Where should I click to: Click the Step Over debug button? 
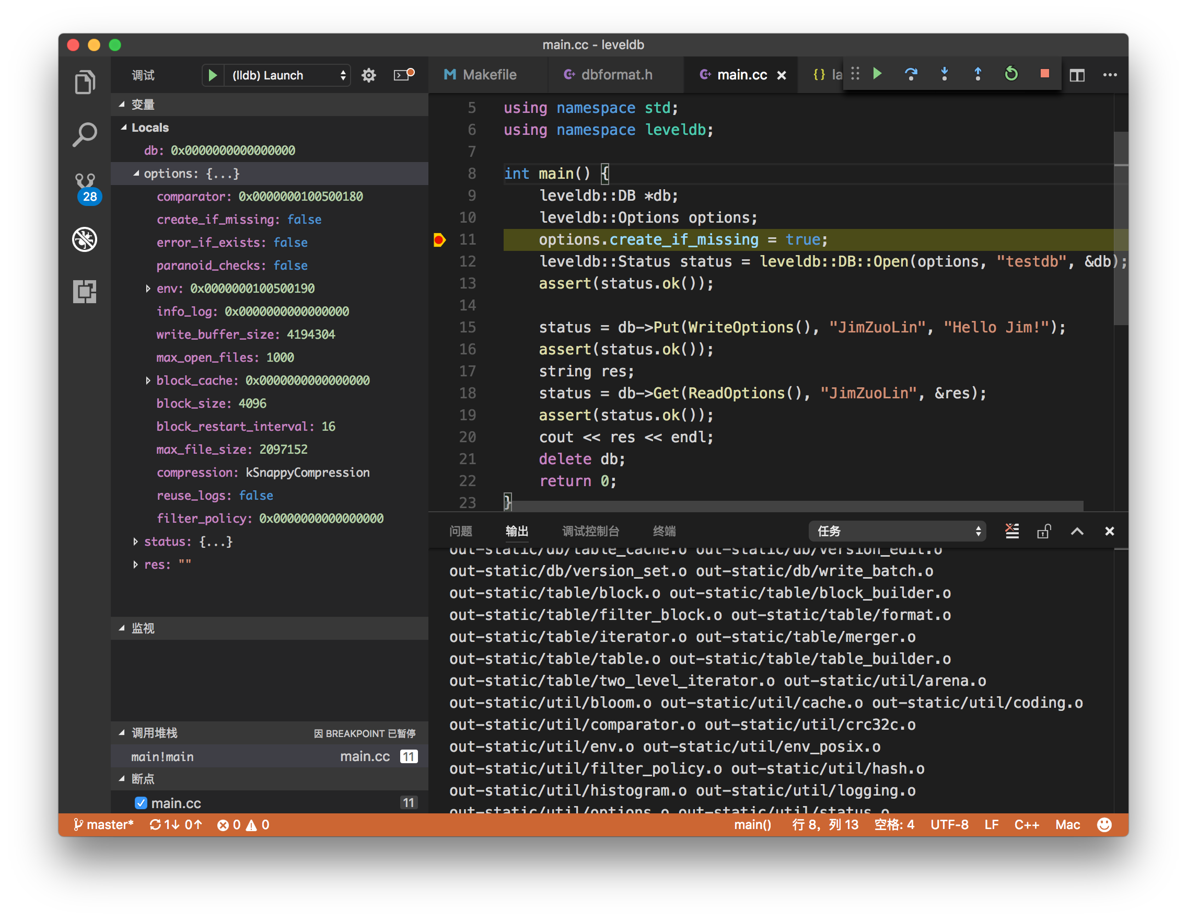[x=911, y=74]
